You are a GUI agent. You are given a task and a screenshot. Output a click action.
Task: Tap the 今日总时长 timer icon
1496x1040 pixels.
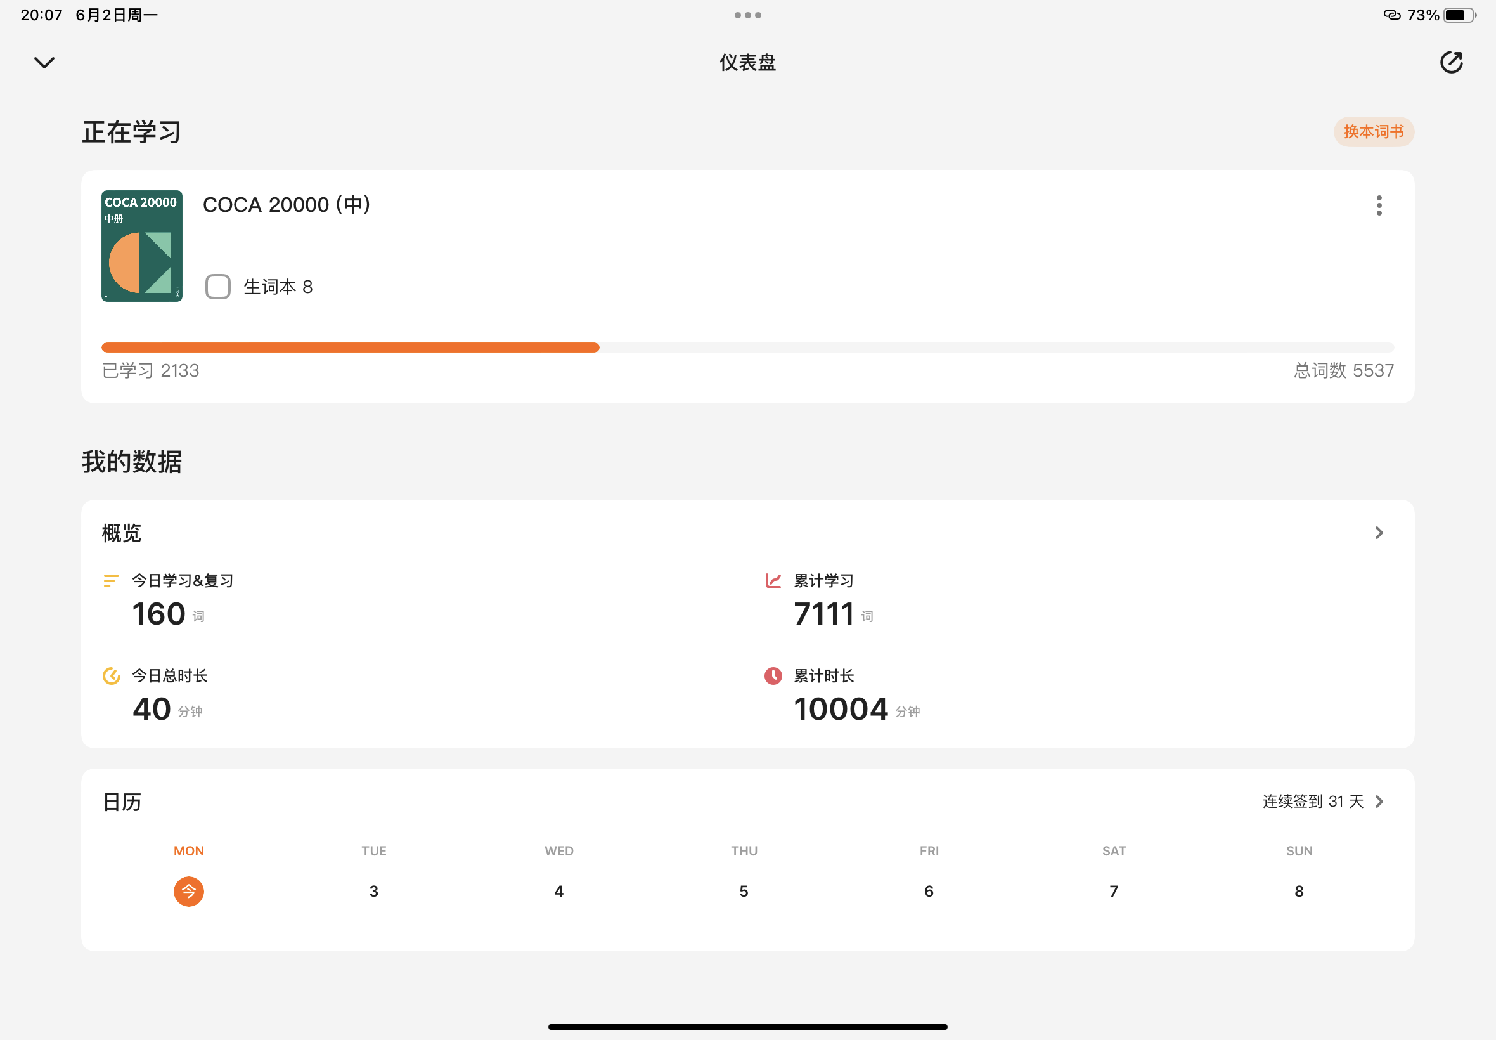pos(112,676)
